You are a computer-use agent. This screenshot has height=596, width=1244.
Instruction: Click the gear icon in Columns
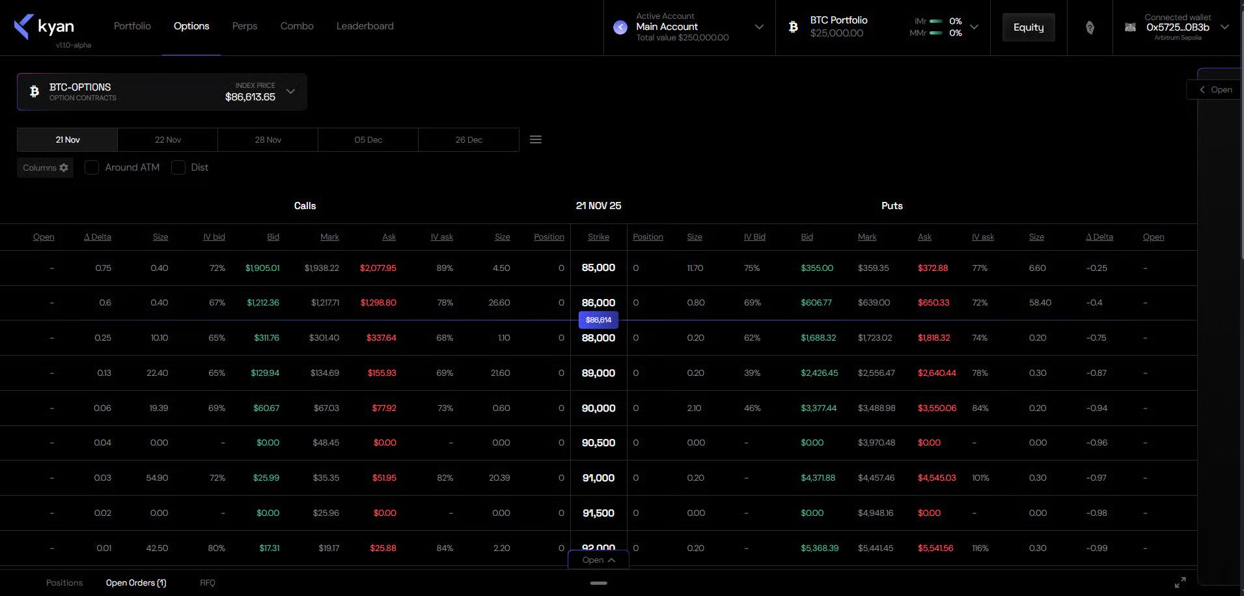pos(64,167)
